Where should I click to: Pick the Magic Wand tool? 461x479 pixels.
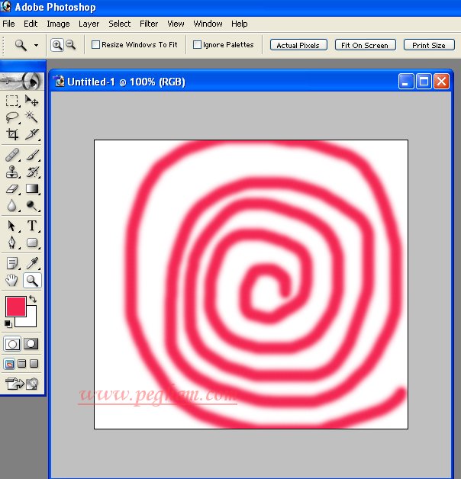[32, 117]
